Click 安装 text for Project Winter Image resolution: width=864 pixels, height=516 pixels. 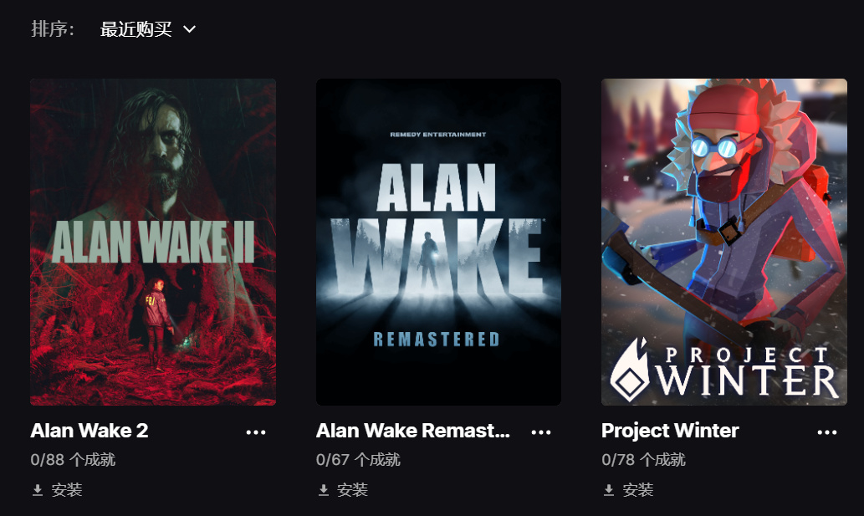coord(637,489)
